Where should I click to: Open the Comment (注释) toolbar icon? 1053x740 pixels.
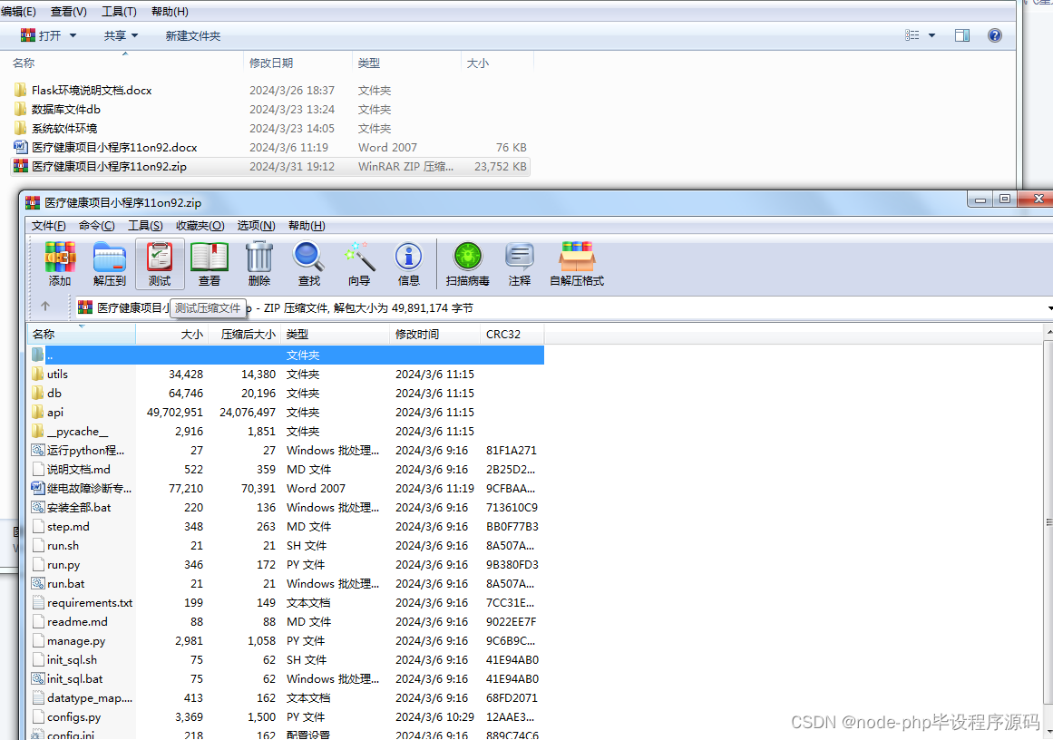(x=519, y=263)
